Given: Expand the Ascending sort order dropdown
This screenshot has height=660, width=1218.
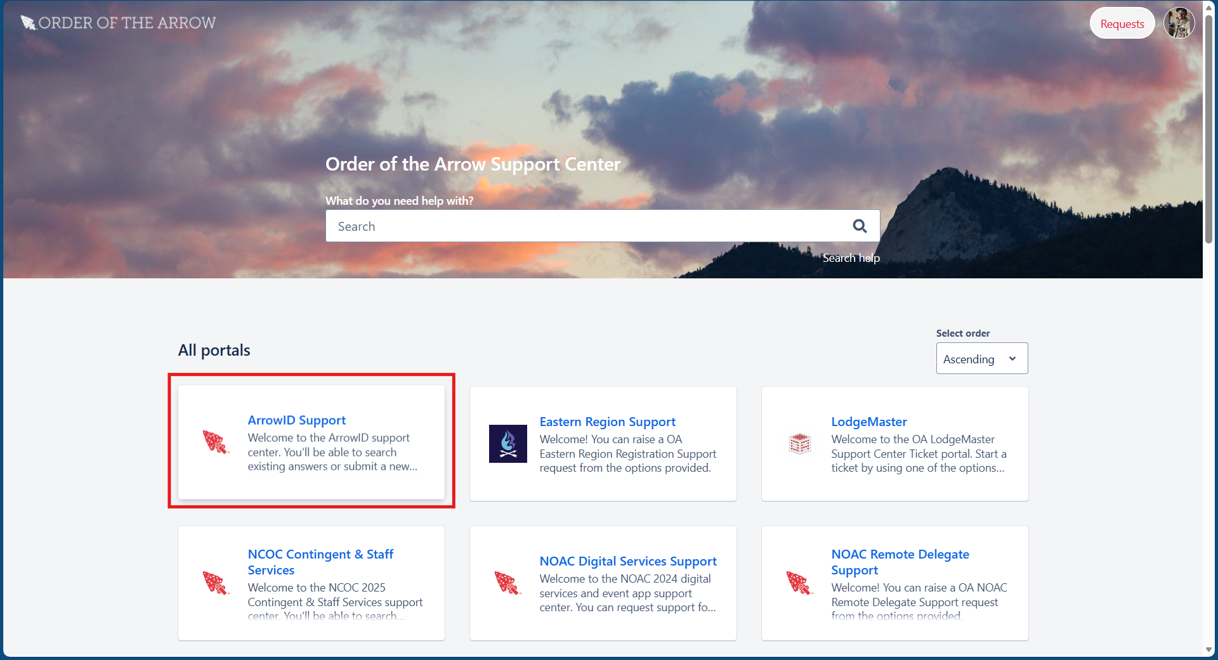Looking at the screenshot, I should pos(981,359).
